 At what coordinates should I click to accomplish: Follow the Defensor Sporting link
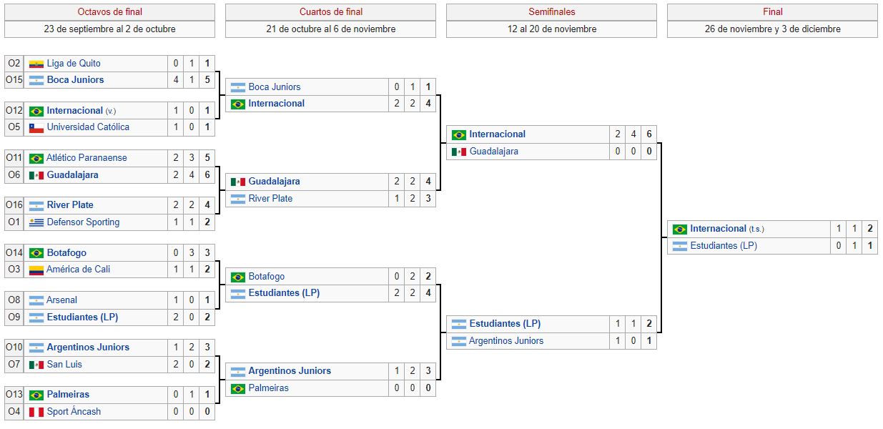(x=83, y=222)
